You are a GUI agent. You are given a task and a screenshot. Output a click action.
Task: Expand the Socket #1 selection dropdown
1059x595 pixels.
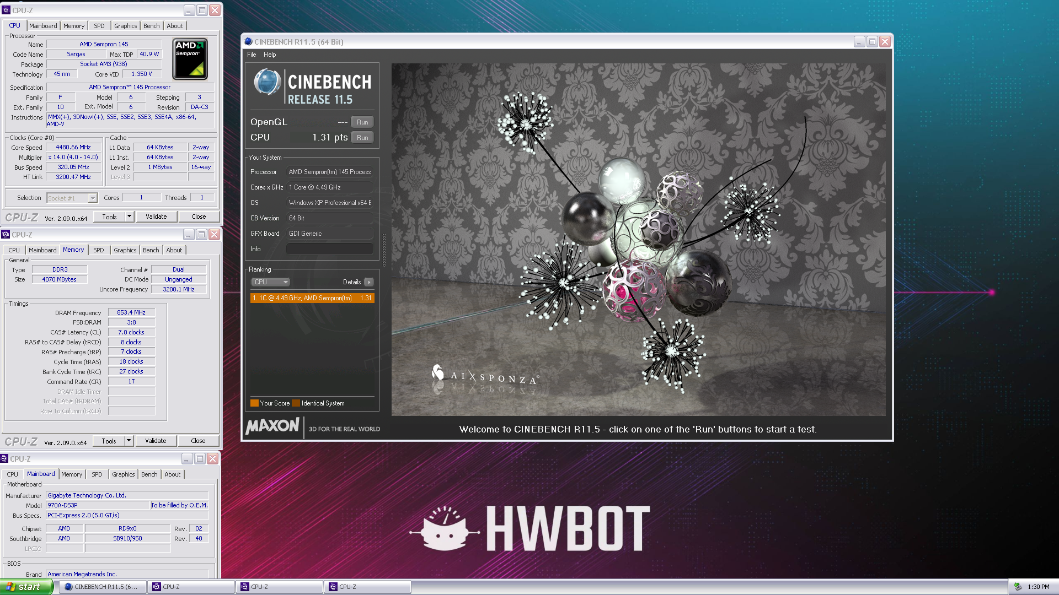point(93,198)
